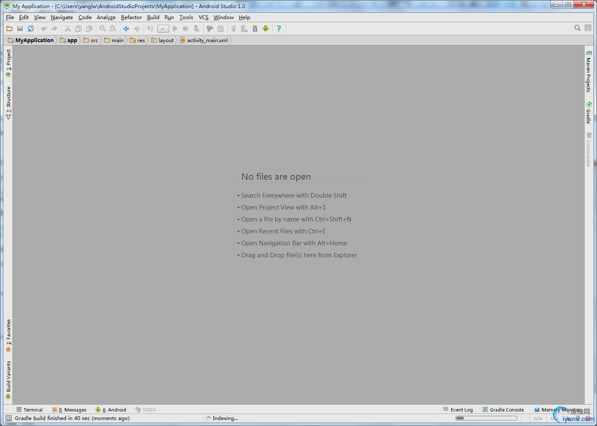The width and height of the screenshot is (597, 426).
Task: Toggle the Gradle side panel
Action: click(588, 112)
